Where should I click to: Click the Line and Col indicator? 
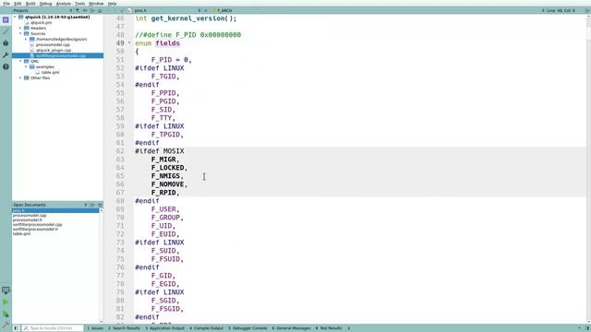click(x=561, y=10)
